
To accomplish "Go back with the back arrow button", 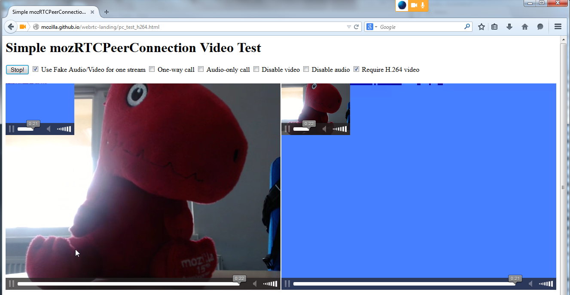I will pyautogui.click(x=11, y=27).
